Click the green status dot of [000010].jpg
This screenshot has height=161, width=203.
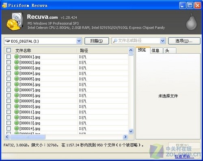pos(16,106)
